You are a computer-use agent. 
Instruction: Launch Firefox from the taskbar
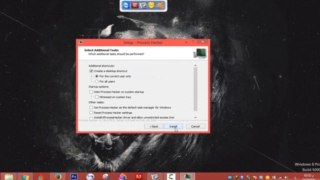pos(57,176)
